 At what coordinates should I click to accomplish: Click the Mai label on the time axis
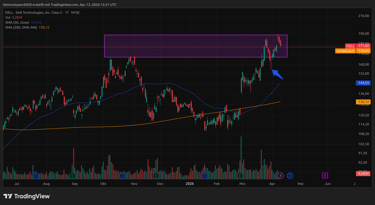[301, 184]
